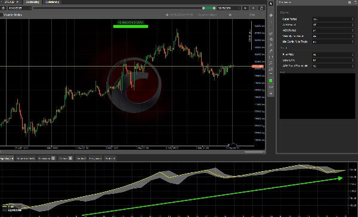Viewport: 358px width, 217px height.
Task: Click the Volatility Threshold stepper arrows
Action: click(x=353, y=36)
